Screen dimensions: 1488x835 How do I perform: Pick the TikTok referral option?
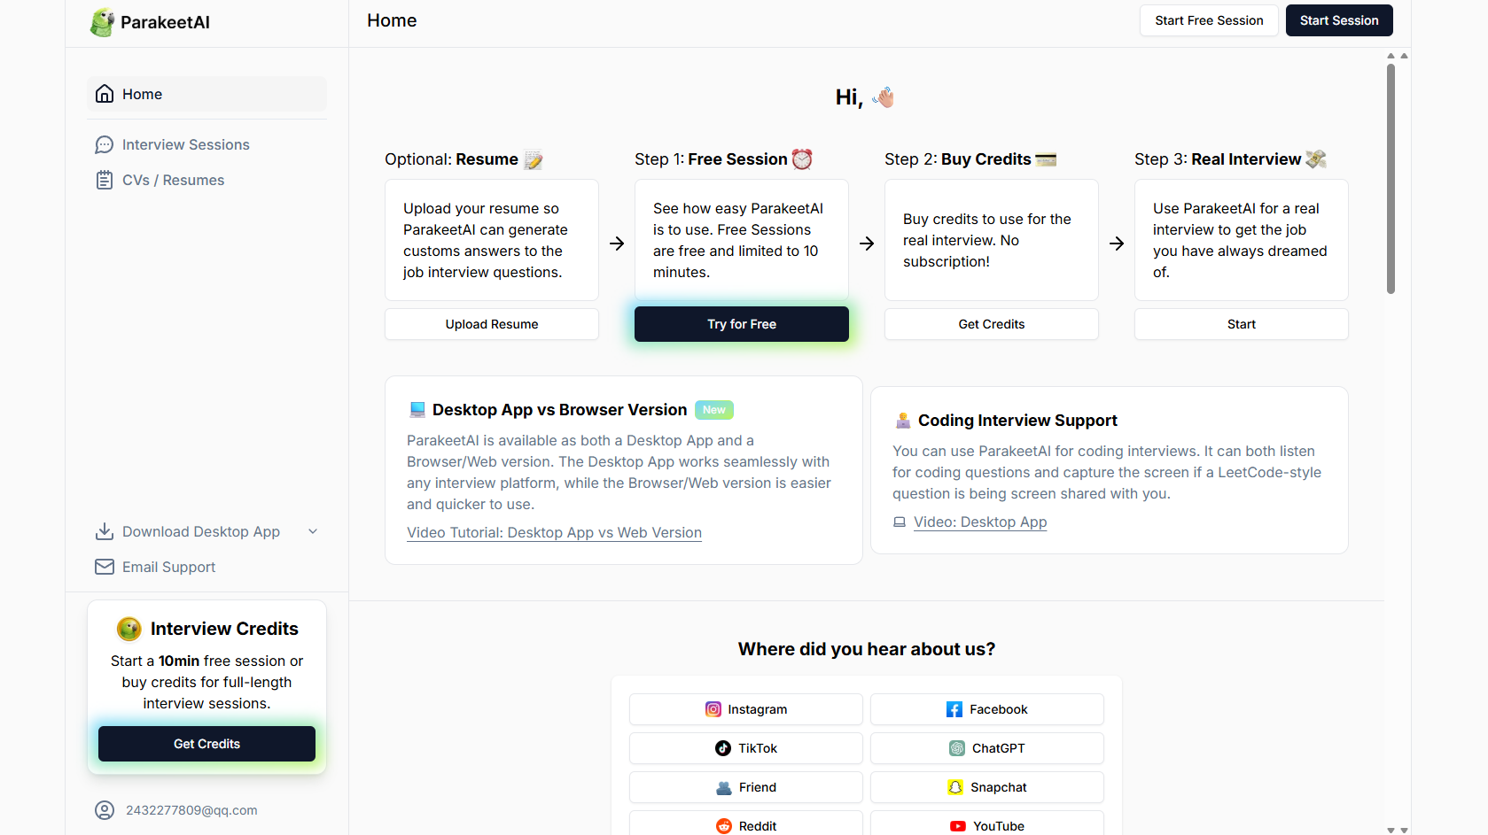pos(745,748)
